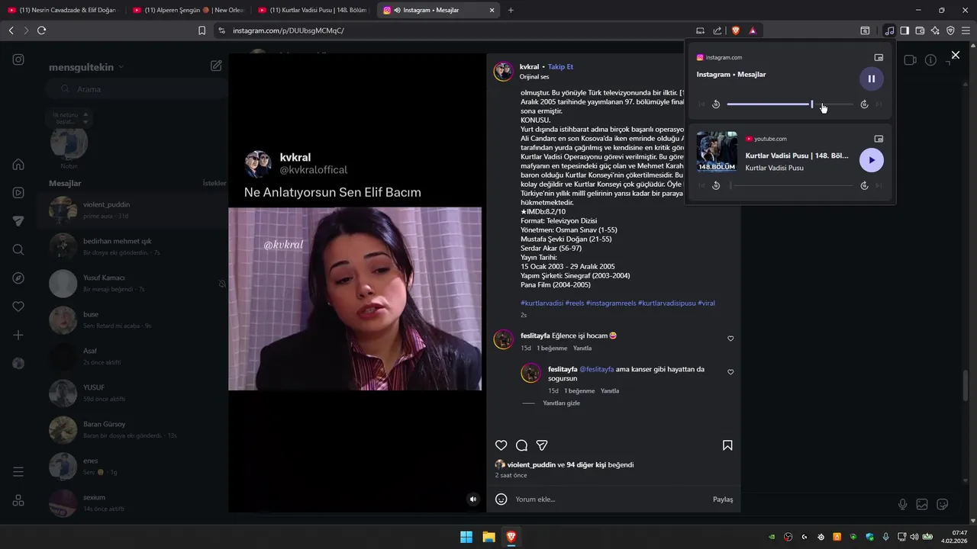The width and height of the screenshot is (977, 549).
Task: Skip Instagram media forward 10 seconds
Action: (864, 104)
